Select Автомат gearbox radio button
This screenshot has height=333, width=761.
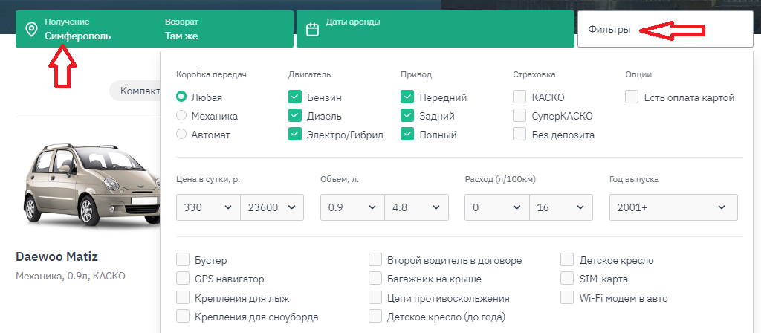[x=181, y=135]
